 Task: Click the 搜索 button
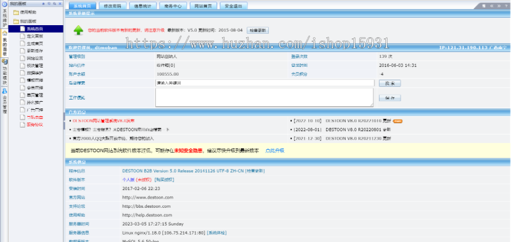click(x=390, y=84)
